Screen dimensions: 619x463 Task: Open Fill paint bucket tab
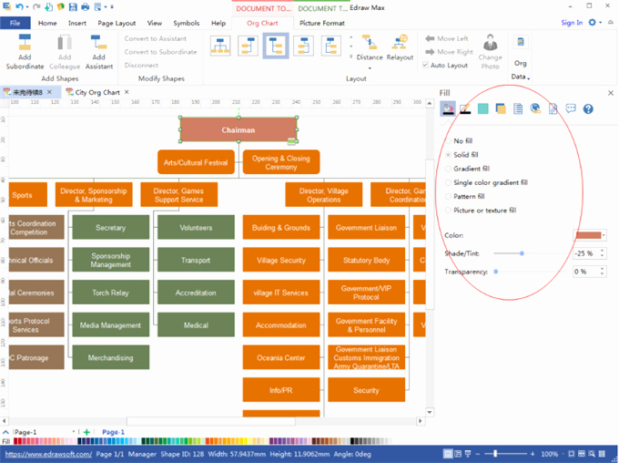[x=448, y=108]
